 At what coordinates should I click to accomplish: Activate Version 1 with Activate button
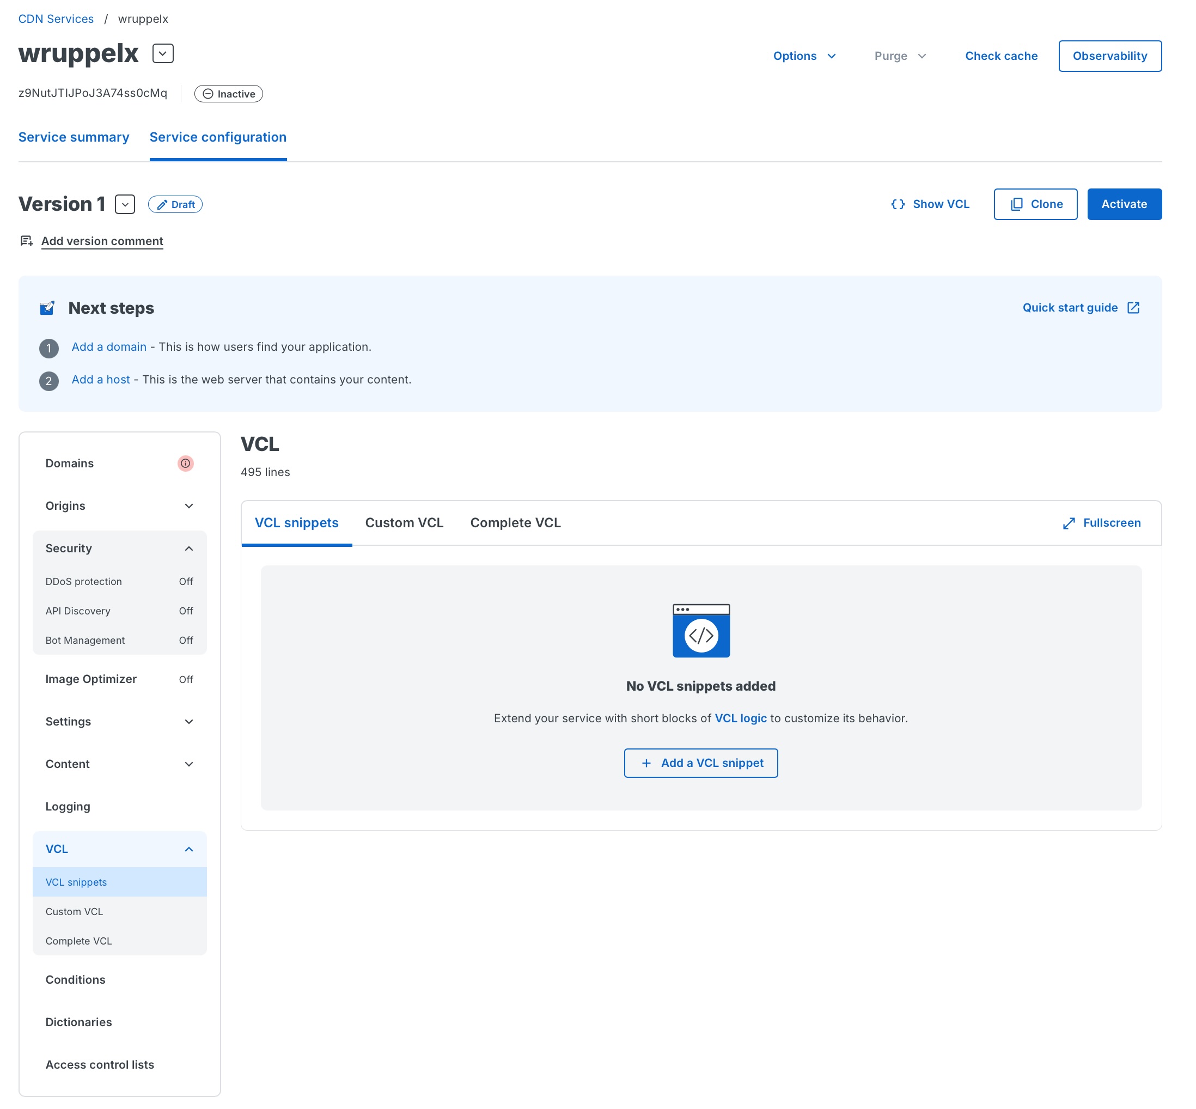(1124, 204)
